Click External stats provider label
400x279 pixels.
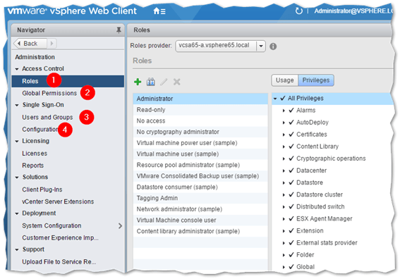coord(327,243)
